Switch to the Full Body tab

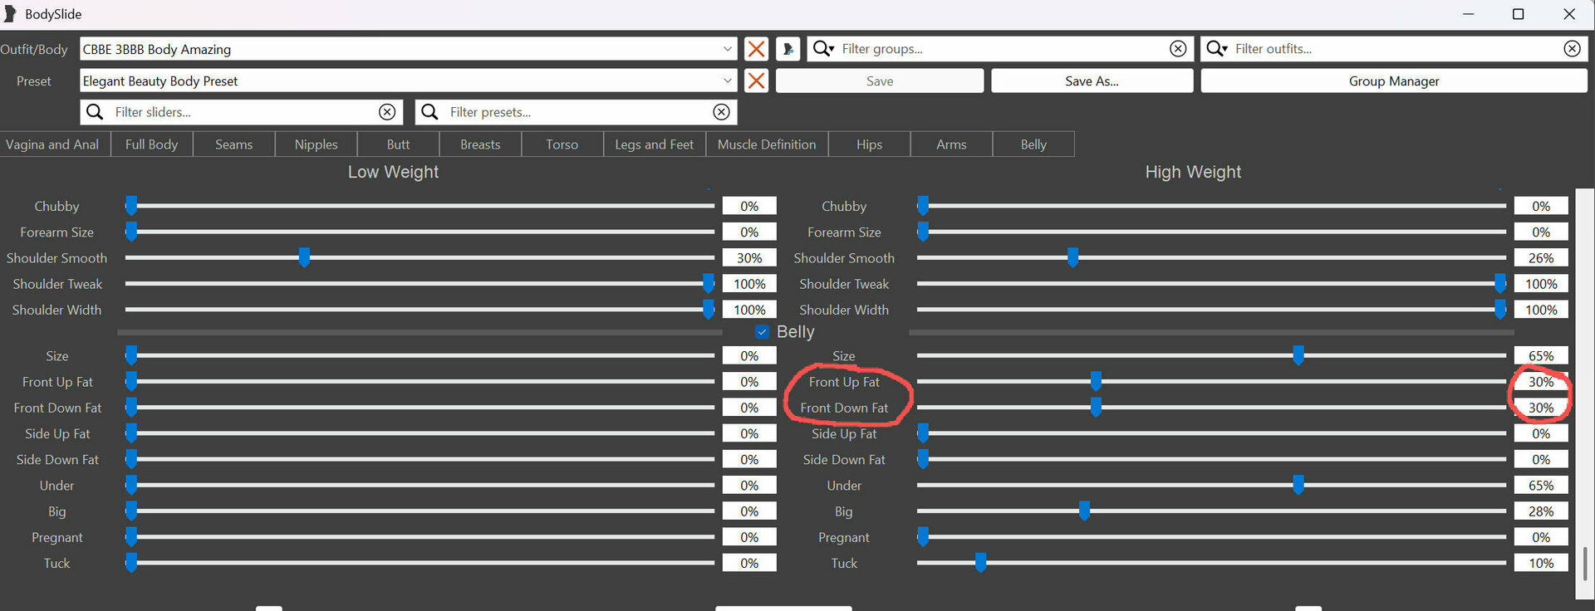coord(151,144)
